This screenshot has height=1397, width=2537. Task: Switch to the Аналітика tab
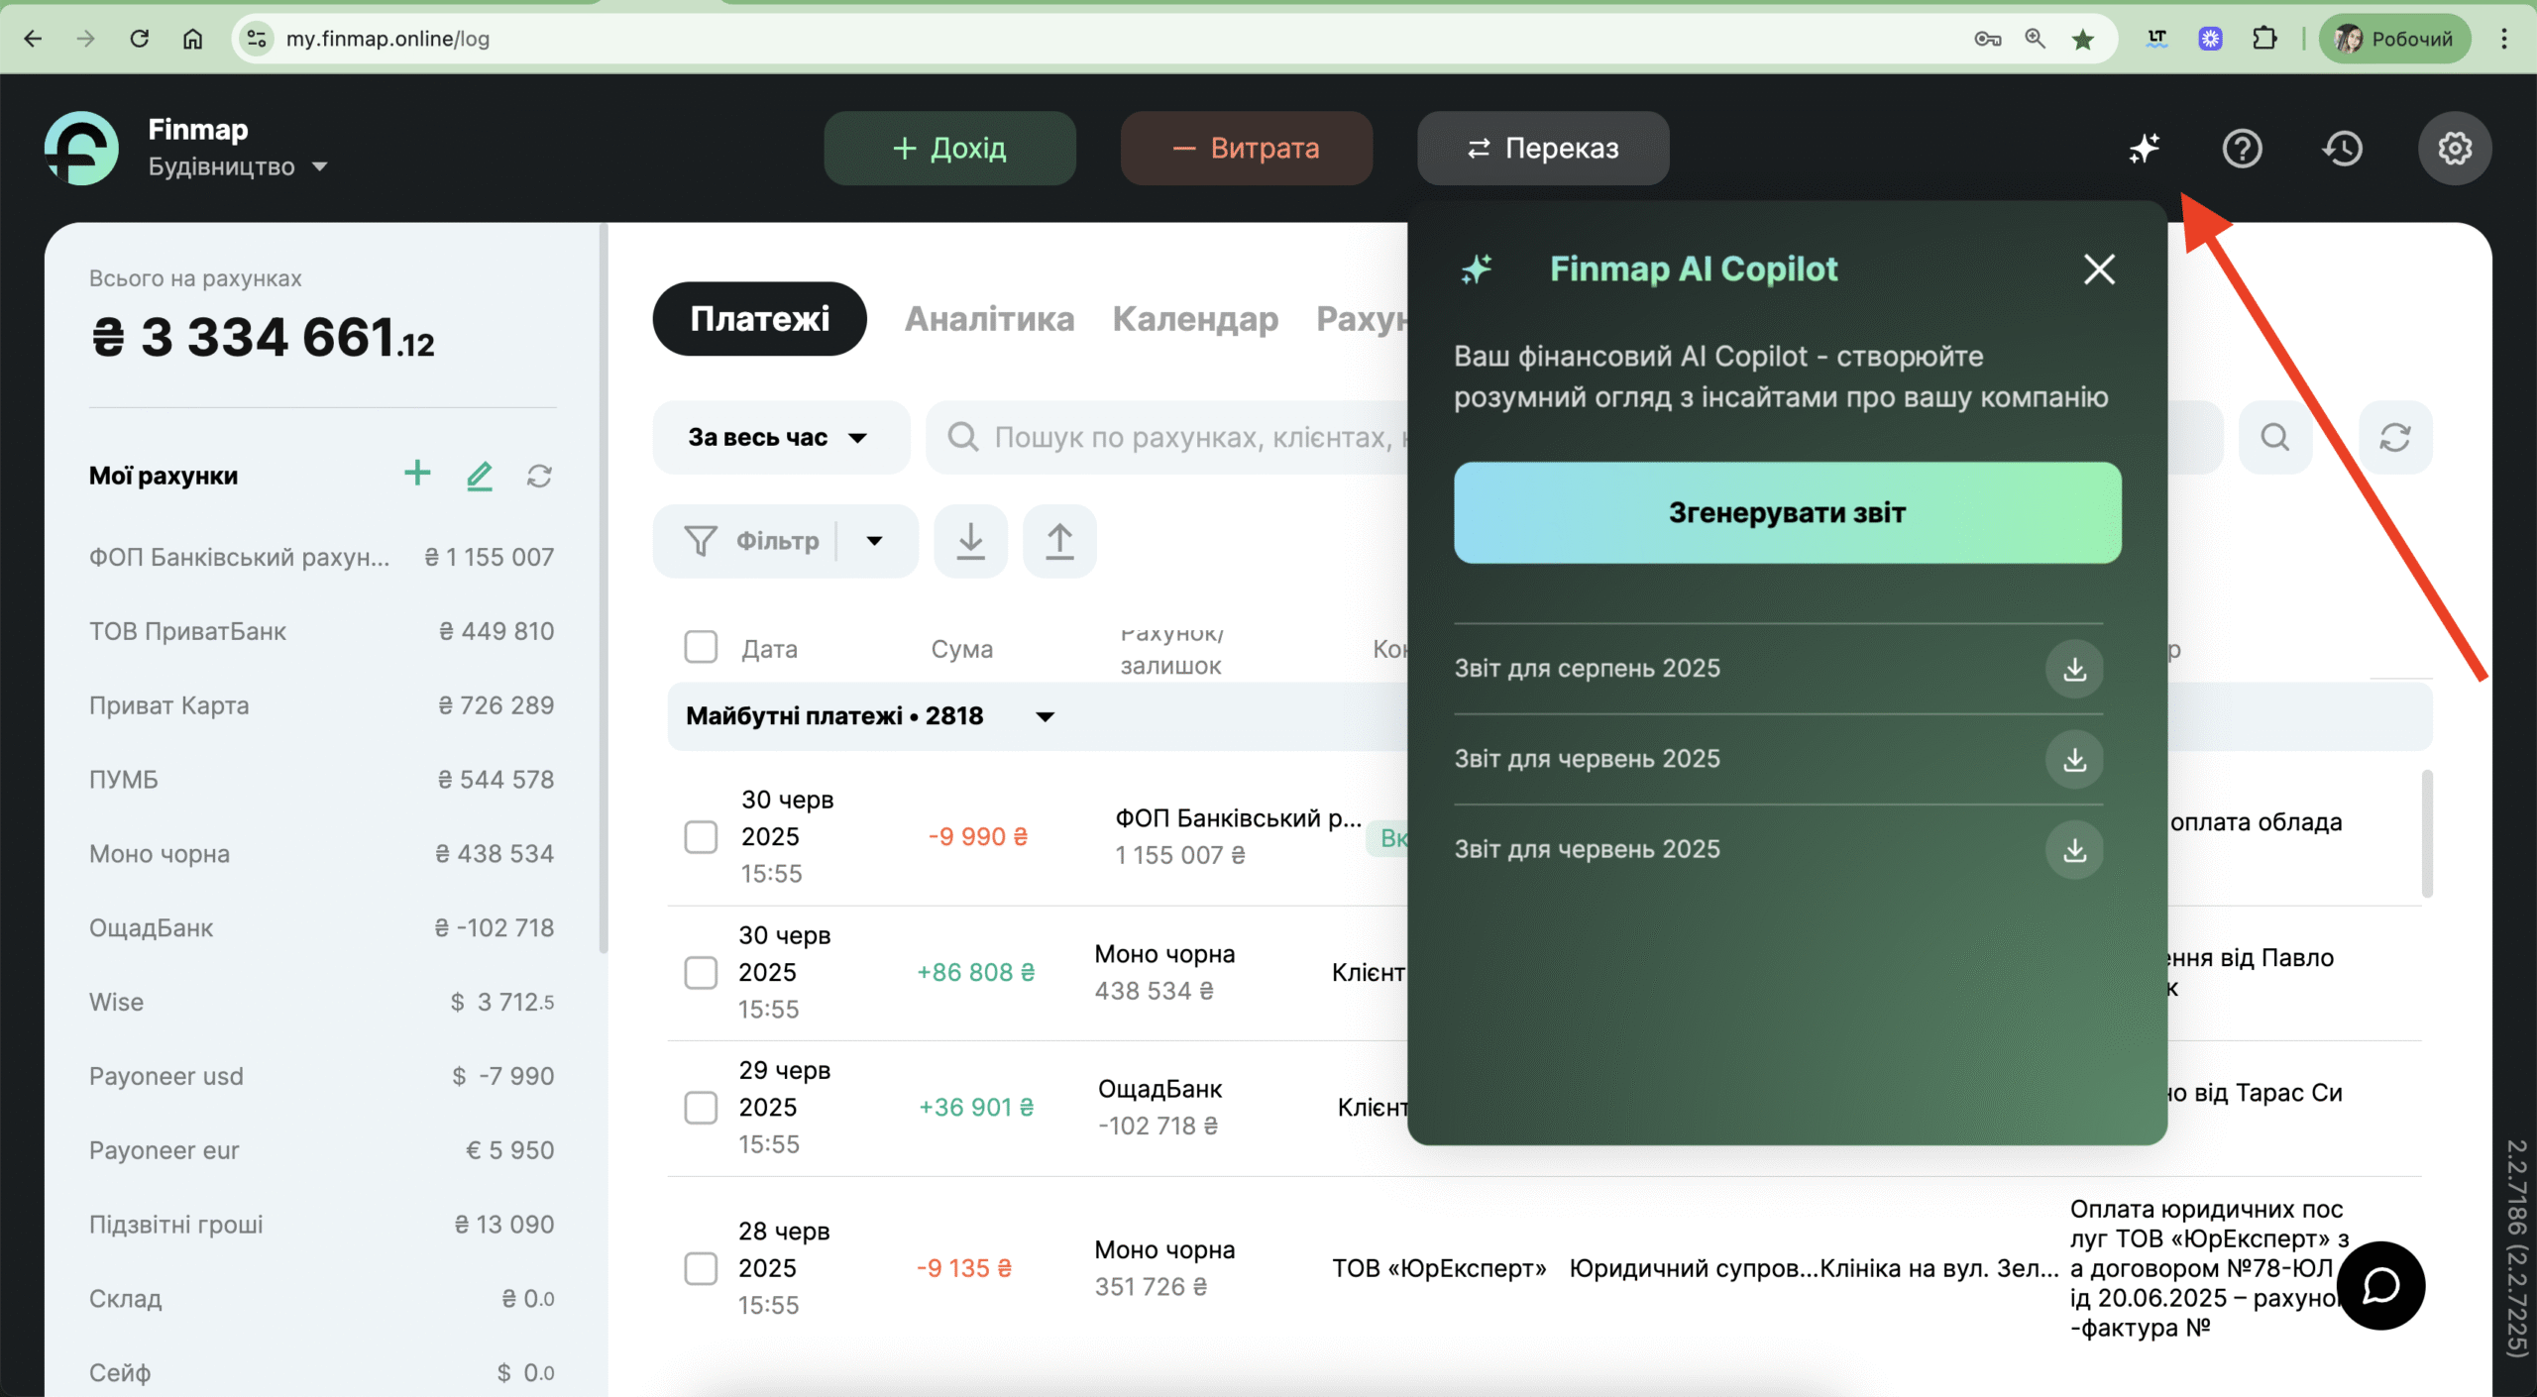click(989, 319)
